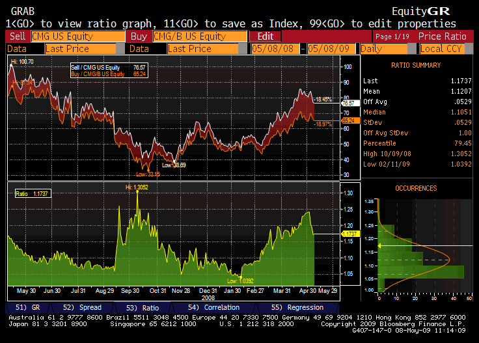
Task: Expand the Daily periodicity dropdown arrow
Action: [413, 49]
